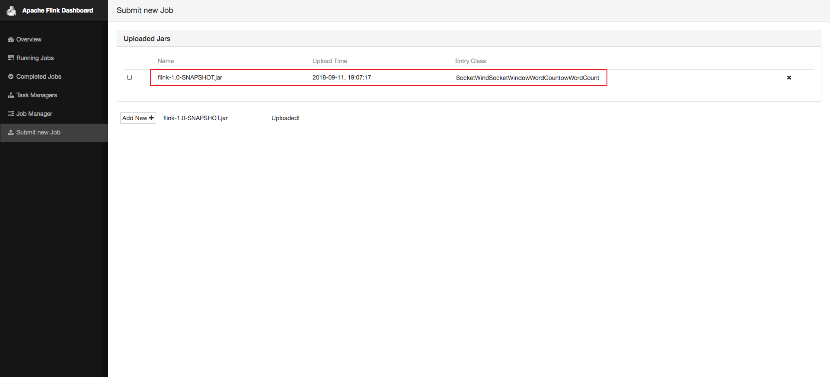Click the upload timestamp 2018-09-11, 19:07:17
Image resolution: width=830 pixels, height=377 pixels.
click(x=342, y=77)
